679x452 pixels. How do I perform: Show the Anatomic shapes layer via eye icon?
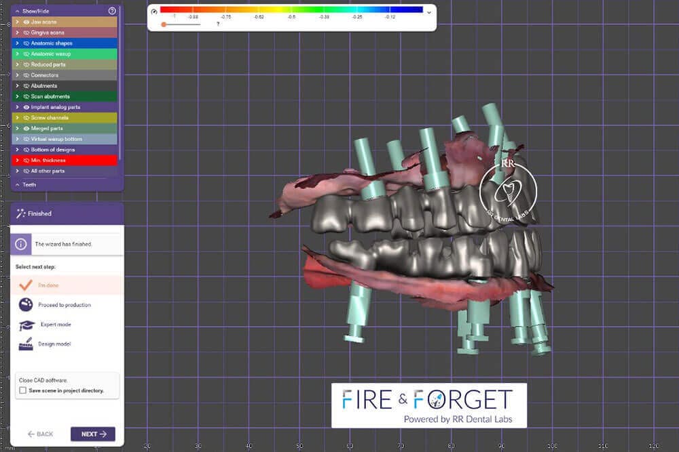(26, 43)
